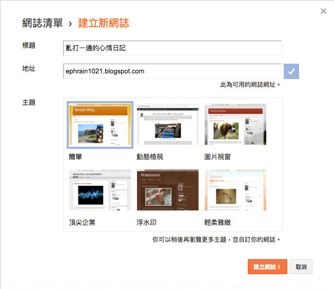The width and height of the screenshot is (334, 289).
Task: Select the 頂尖企業 Awesome Inc theme thumbnail
Action: [x=100, y=190]
